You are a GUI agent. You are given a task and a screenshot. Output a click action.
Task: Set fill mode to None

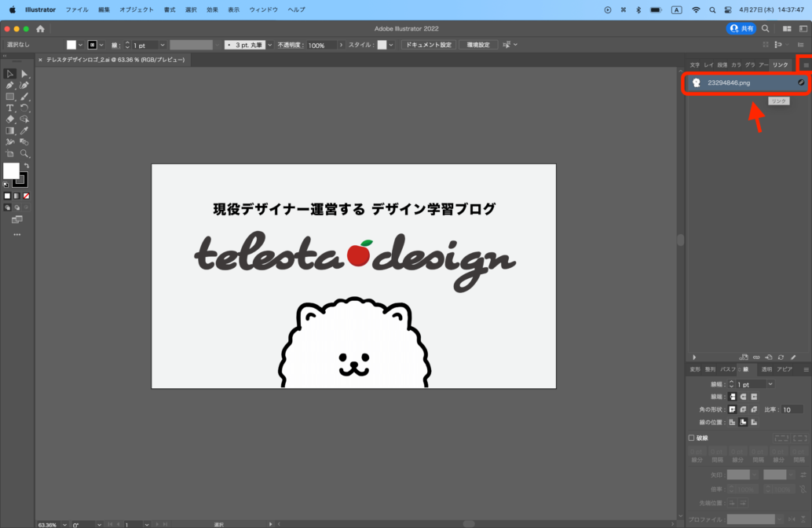click(x=26, y=196)
